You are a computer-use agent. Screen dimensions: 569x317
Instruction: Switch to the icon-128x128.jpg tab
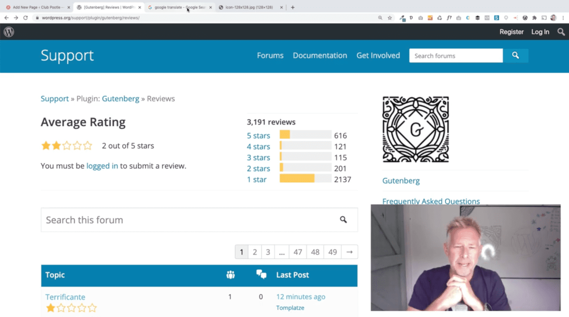point(250,7)
